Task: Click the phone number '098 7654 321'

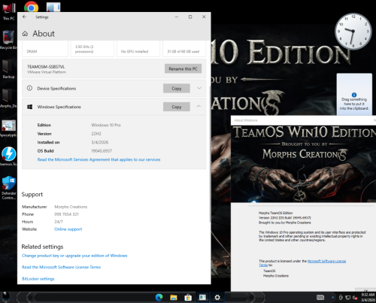Action: [66, 214]
